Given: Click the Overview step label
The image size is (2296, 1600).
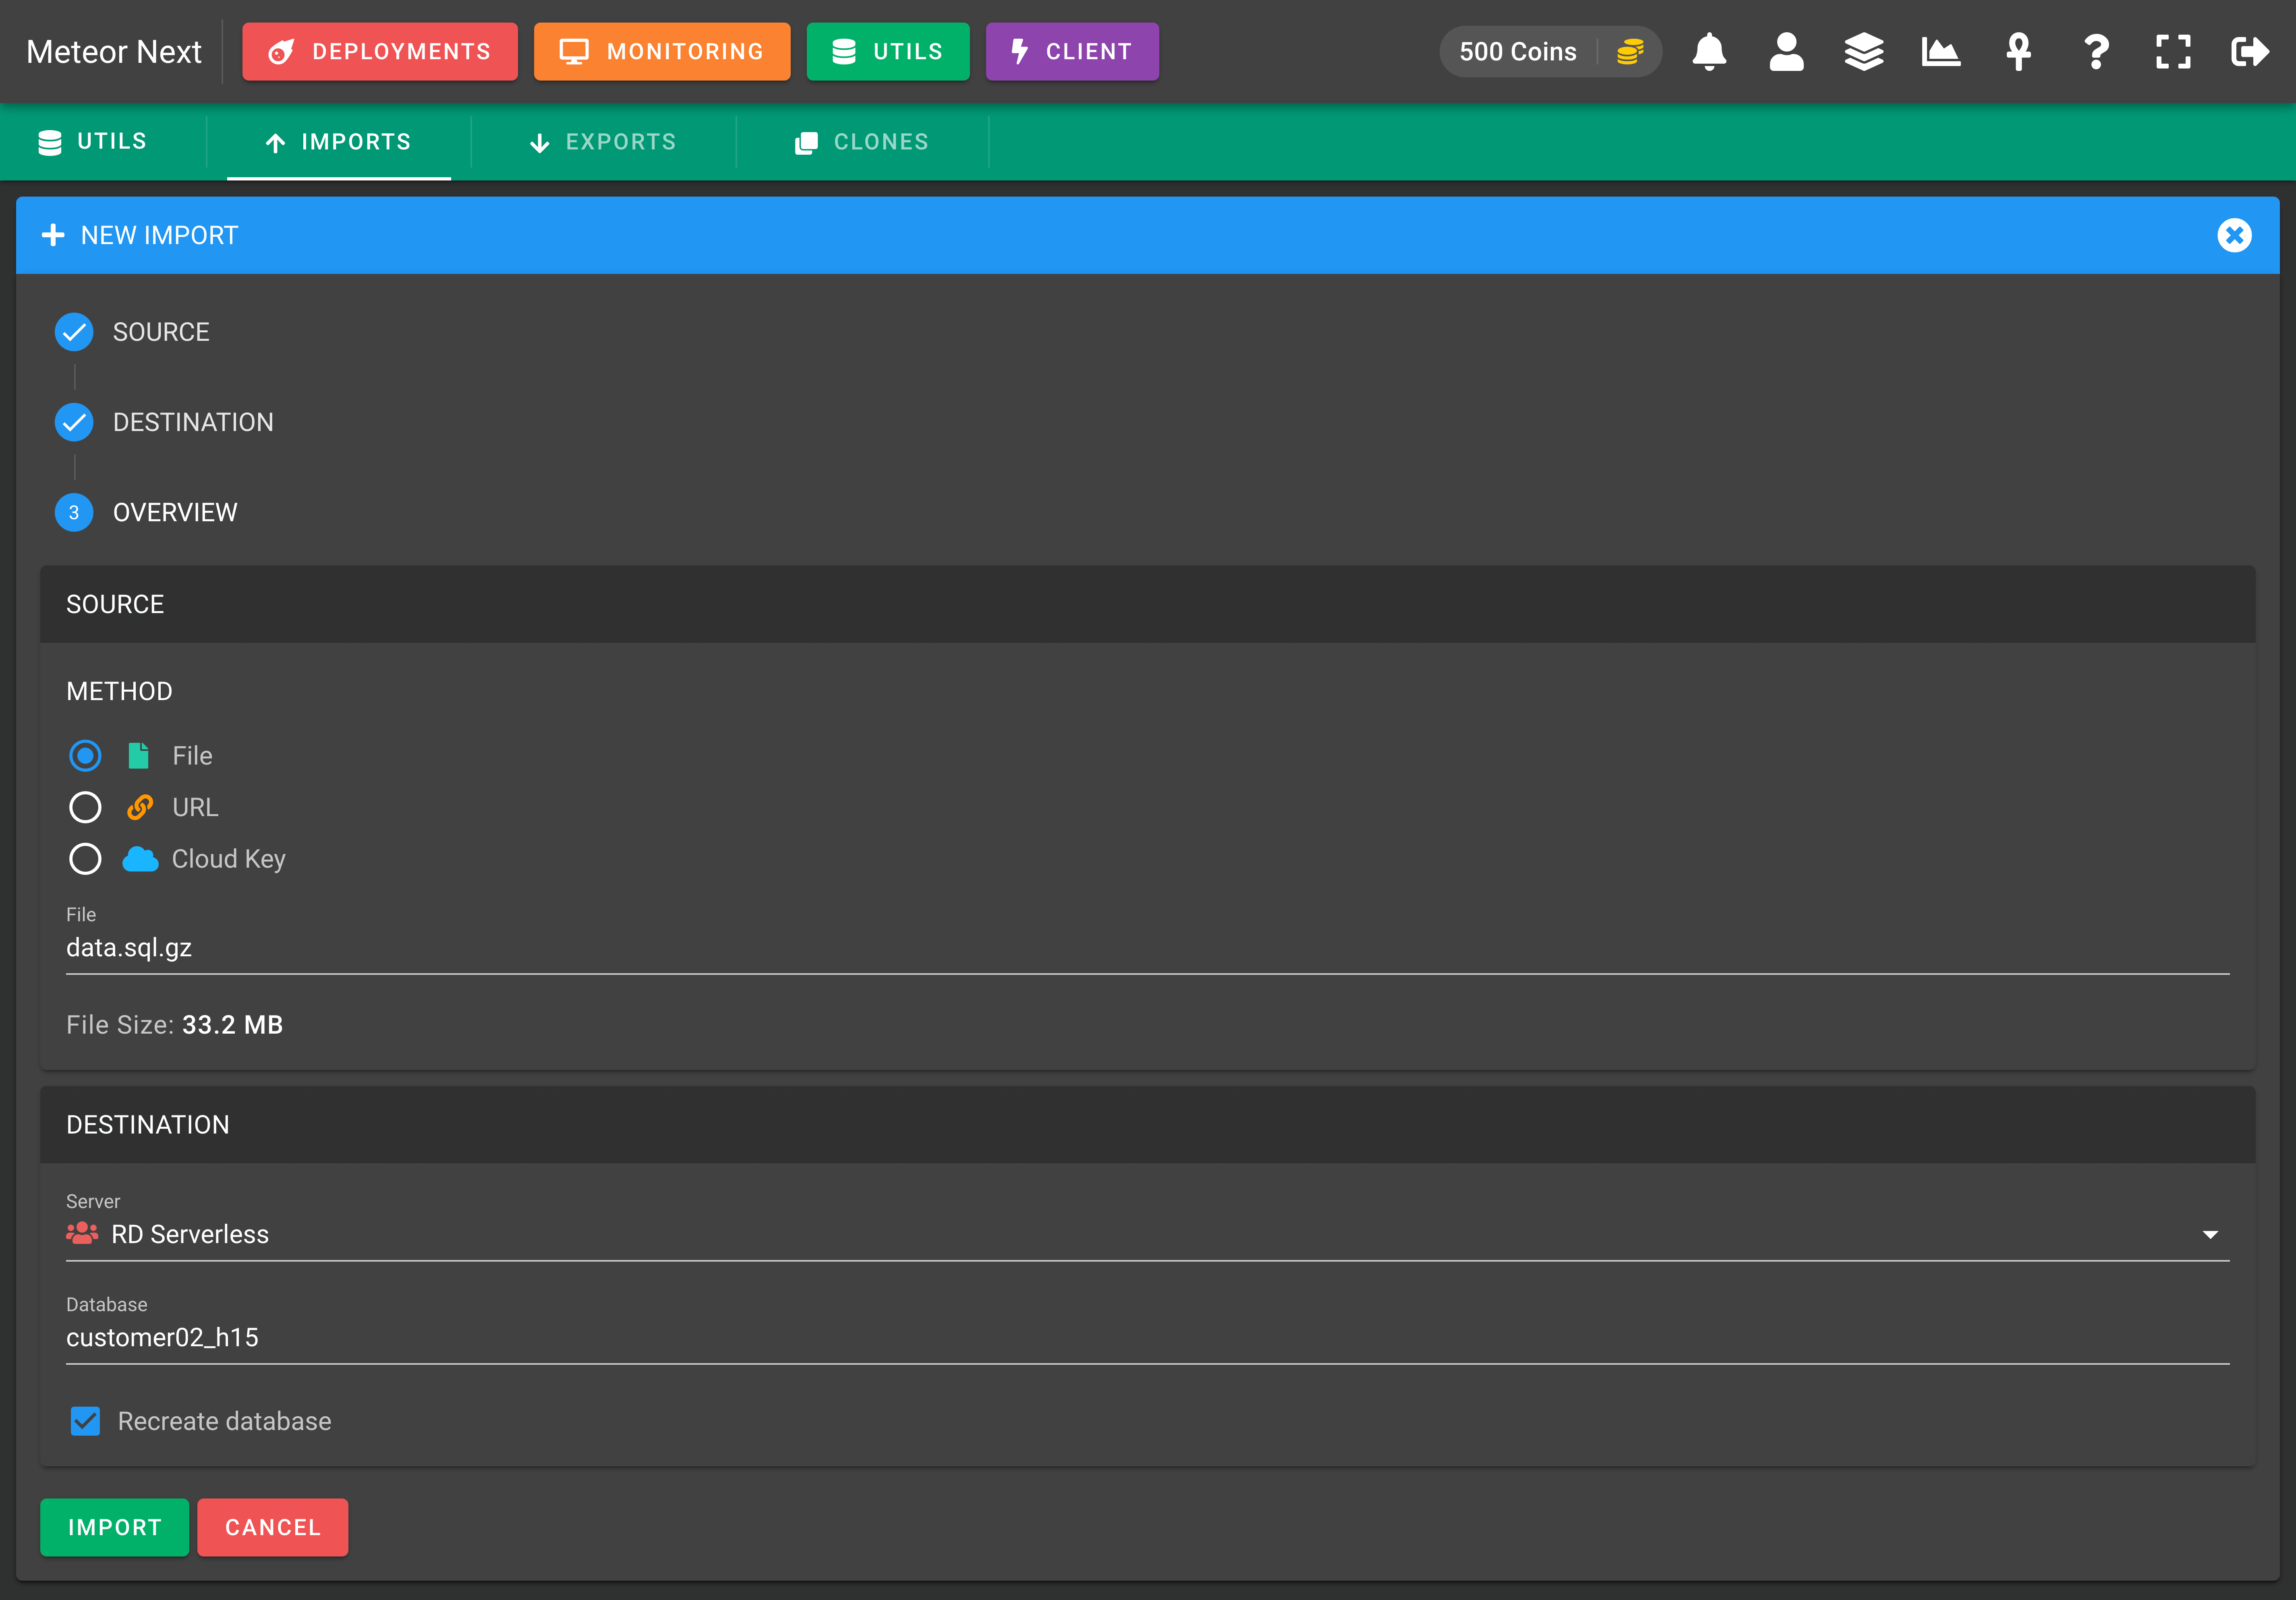Looking at the screenshot, I should 175,512.
